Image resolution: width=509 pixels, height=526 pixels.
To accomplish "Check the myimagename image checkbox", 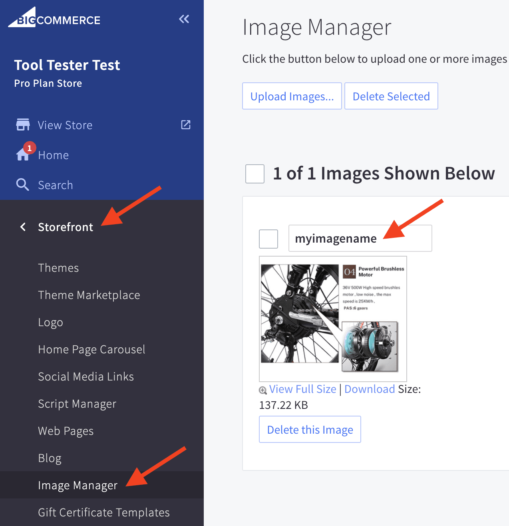I will click(268, 239).
